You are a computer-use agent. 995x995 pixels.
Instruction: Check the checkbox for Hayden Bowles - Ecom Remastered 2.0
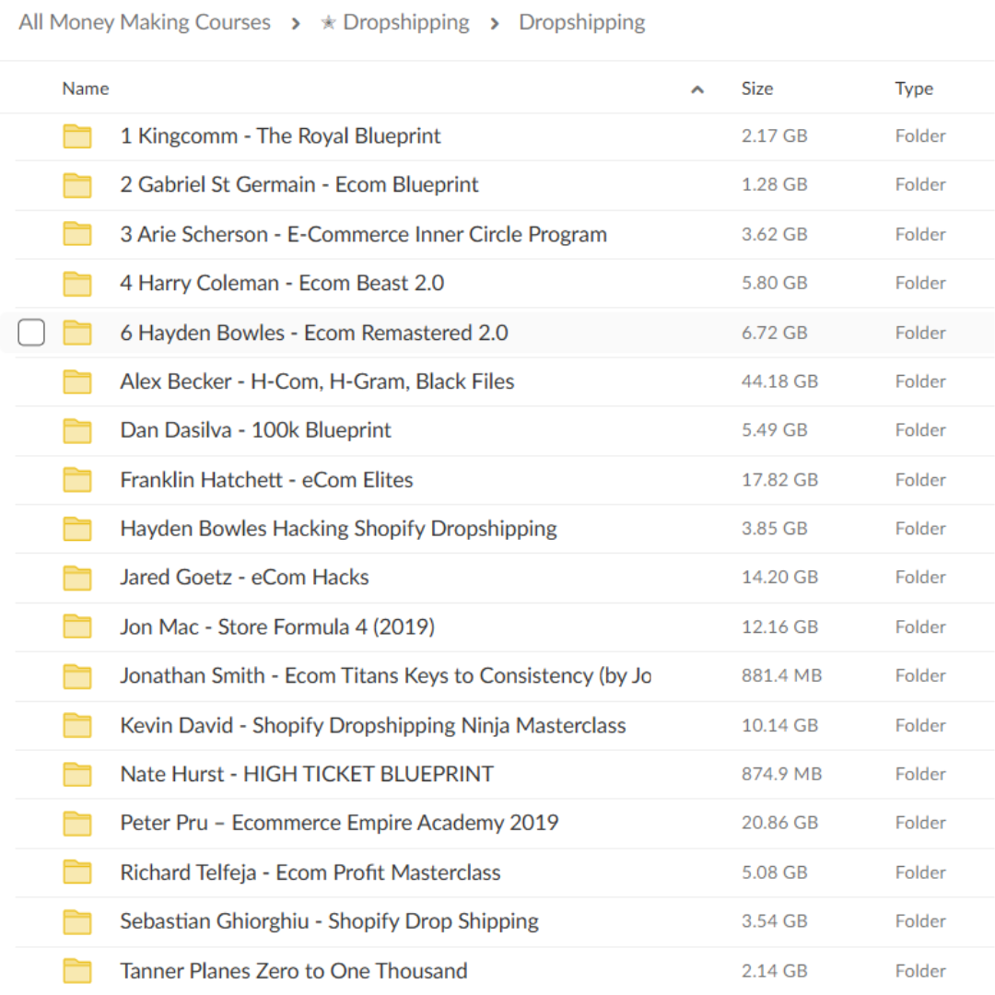(x=31, y=332)
